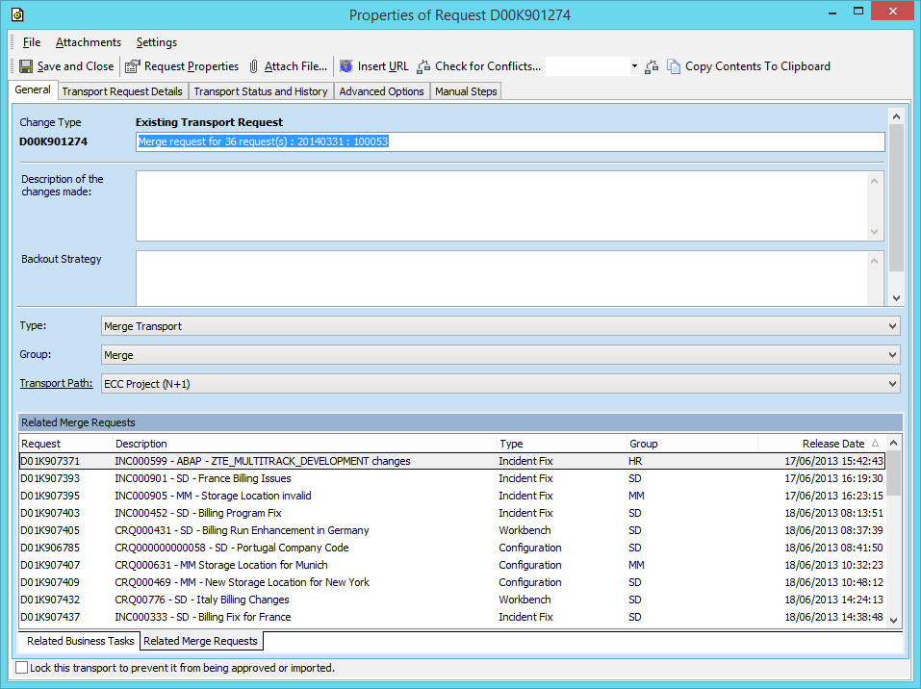Viewport: 921px width, 689px height.
Task: Click the application icon in title bar
Action: click(x=16, y=14)
